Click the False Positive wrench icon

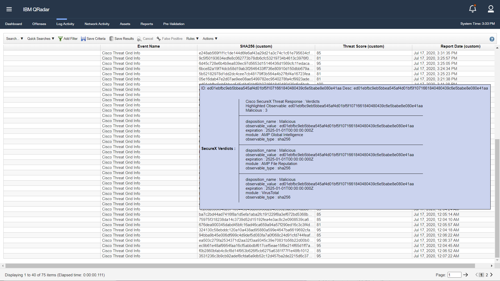coord(159,39)
